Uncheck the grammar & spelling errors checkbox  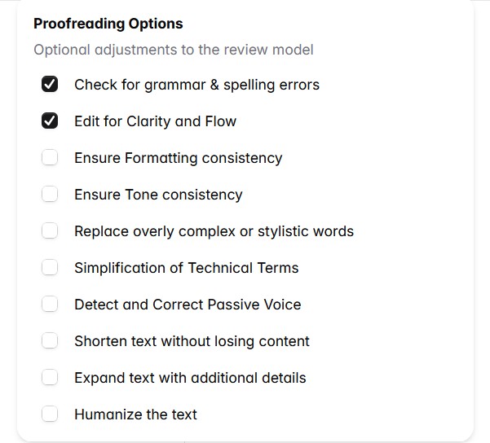pyautogui.click(x=50, y=85)
